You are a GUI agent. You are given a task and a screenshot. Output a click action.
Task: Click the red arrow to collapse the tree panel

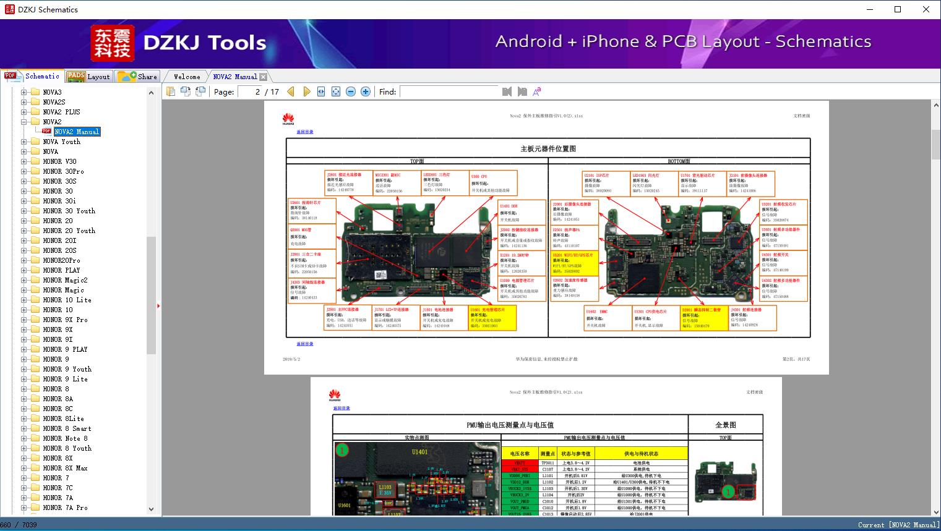[x=158, y=305]
